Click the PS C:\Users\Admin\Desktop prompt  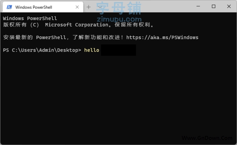click(42, 50)
